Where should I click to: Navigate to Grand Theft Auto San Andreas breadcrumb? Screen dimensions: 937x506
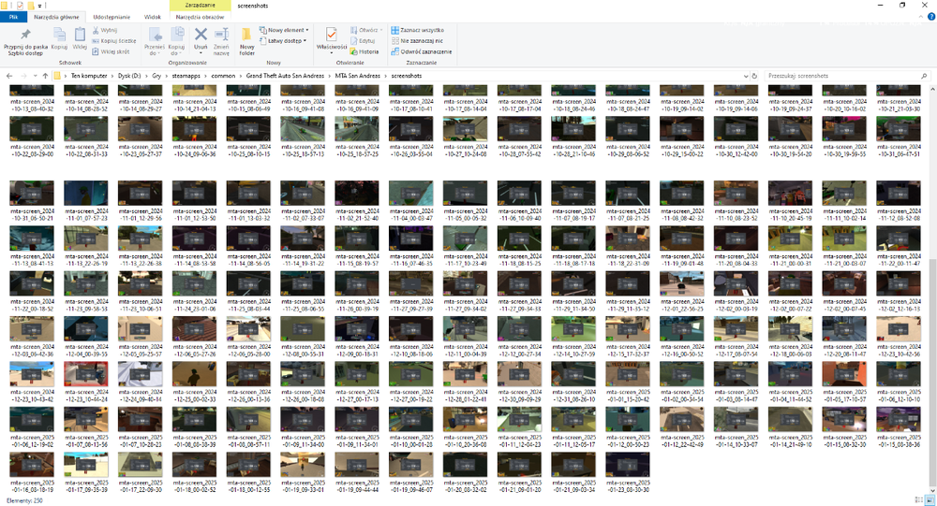tap(285, 76)
